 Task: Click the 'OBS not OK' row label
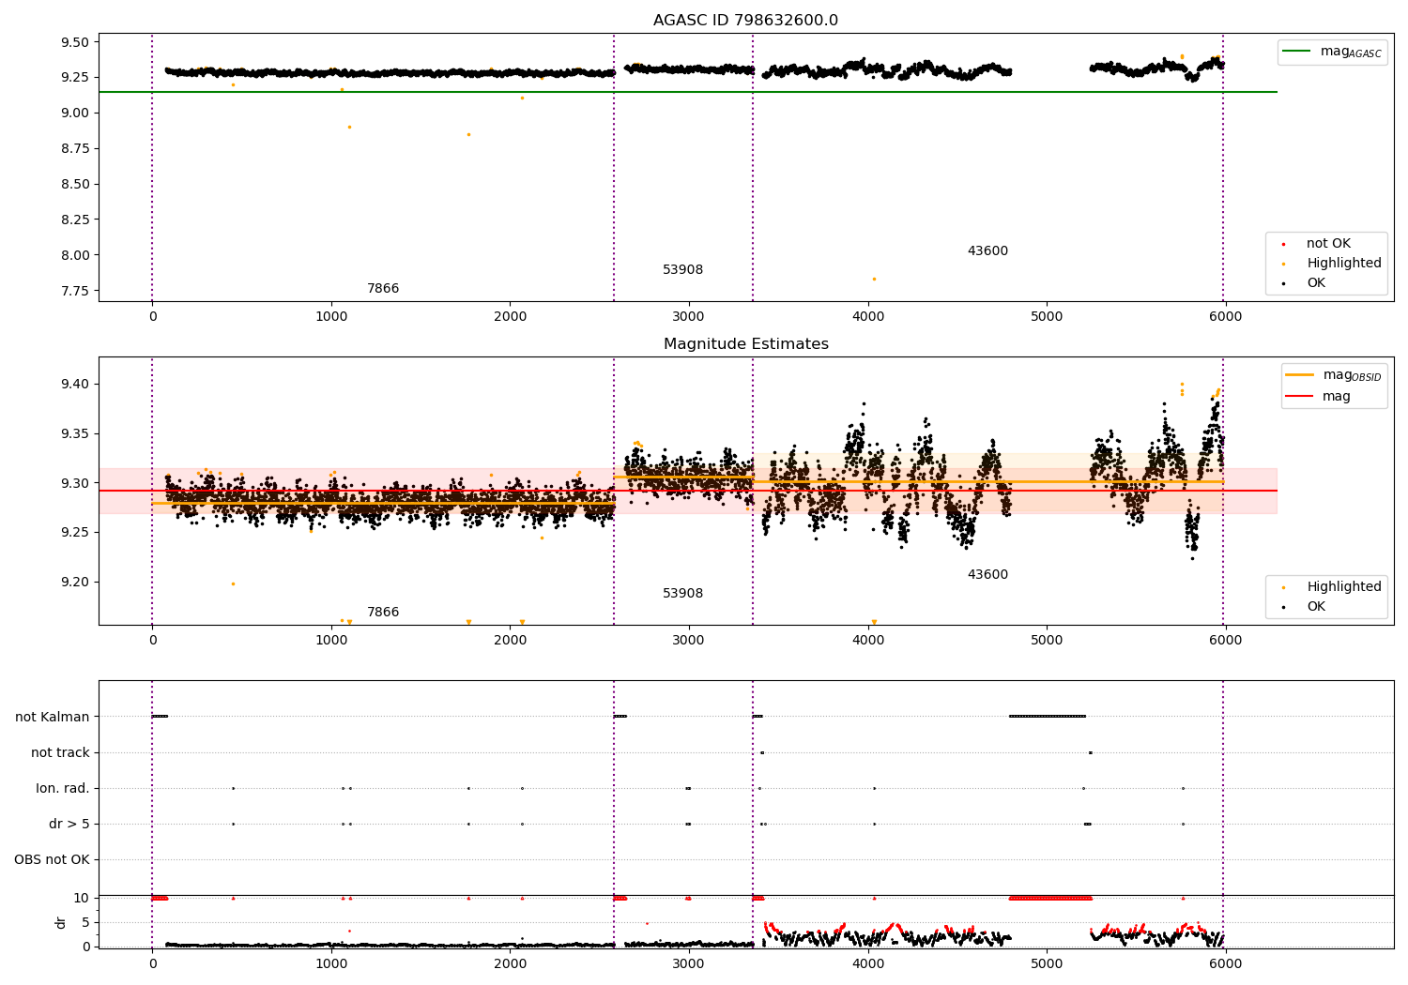pyautogui.click(x=52, y=860)
